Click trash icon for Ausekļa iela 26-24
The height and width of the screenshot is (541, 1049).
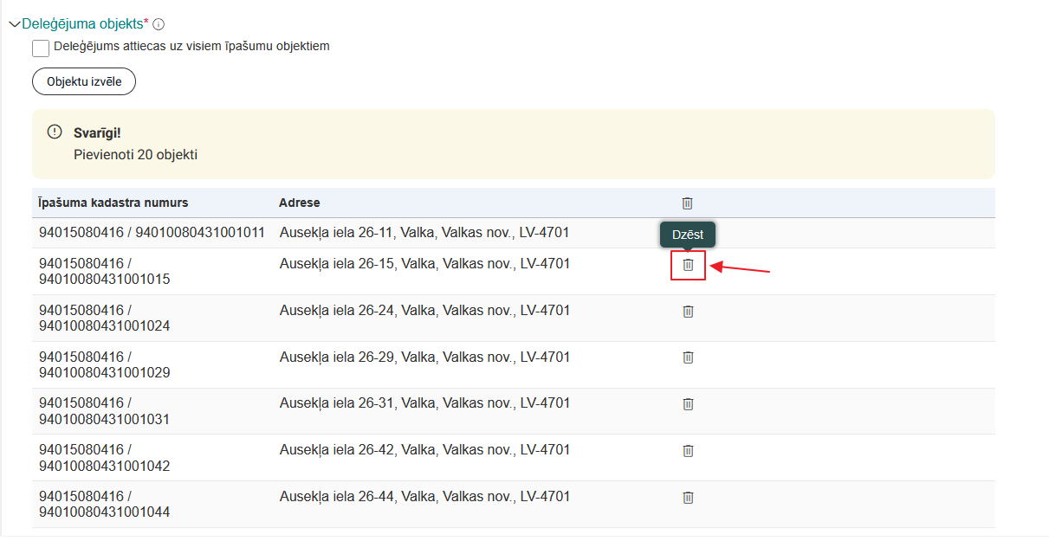click(688, 311)
